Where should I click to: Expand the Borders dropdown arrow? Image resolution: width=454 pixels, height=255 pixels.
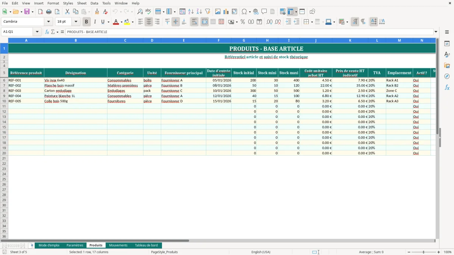pyautogui.click(x=311, y=22)
